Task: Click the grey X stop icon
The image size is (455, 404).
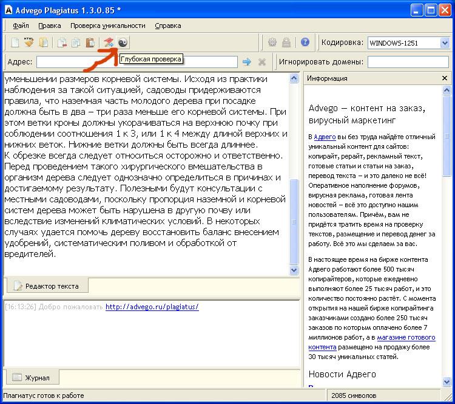Action: pyautogui.click(x=261, y=61)
